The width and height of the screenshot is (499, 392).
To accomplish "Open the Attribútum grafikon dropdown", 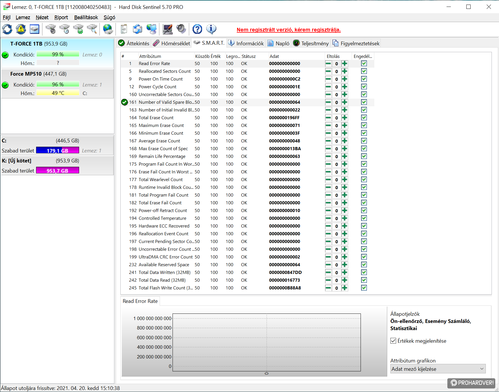I will coord(438,369).
